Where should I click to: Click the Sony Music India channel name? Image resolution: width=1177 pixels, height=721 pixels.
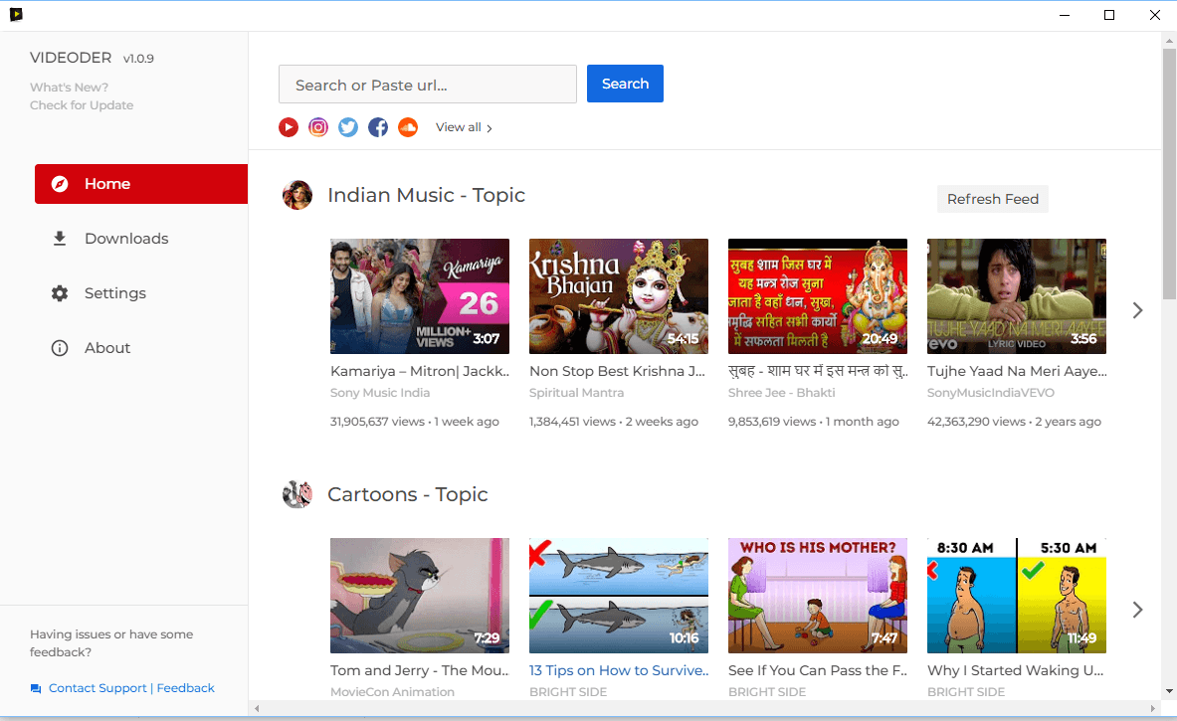380,393
